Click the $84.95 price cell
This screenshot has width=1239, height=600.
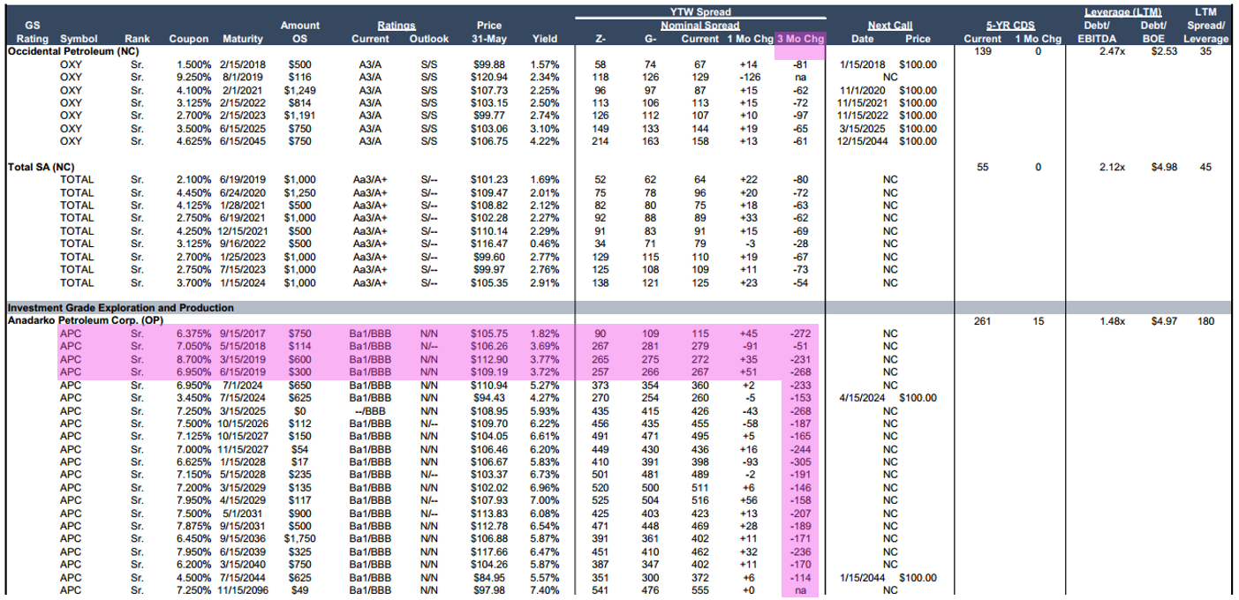(x=491, y=577)
